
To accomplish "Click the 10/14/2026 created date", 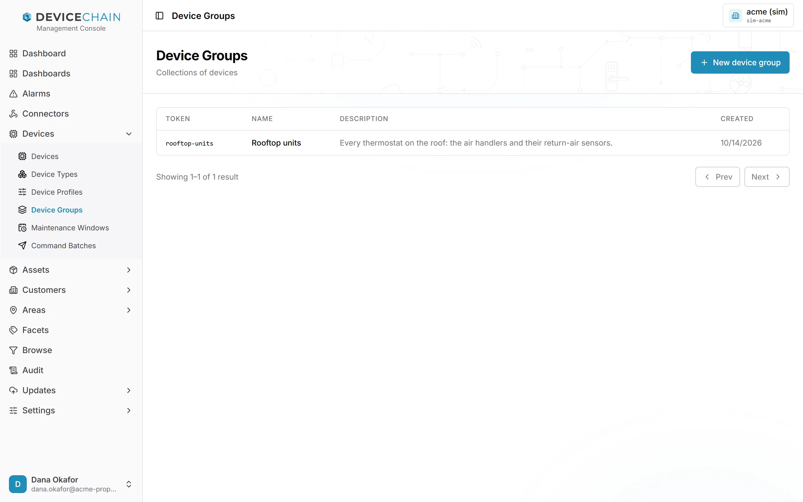I will 741,143.
